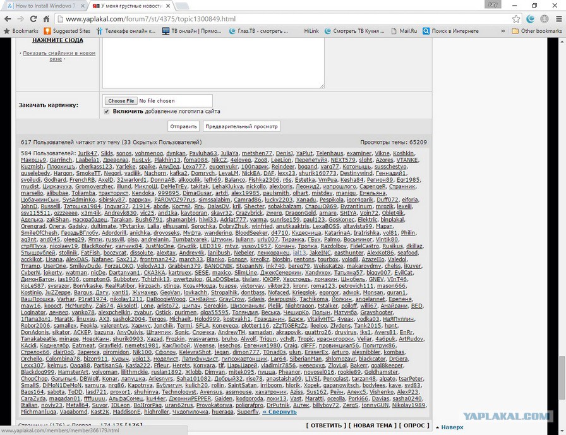The height and width of the screenshot is (435, 566).
Task: Click the ОПРОС link
Action: pos(414,426)
